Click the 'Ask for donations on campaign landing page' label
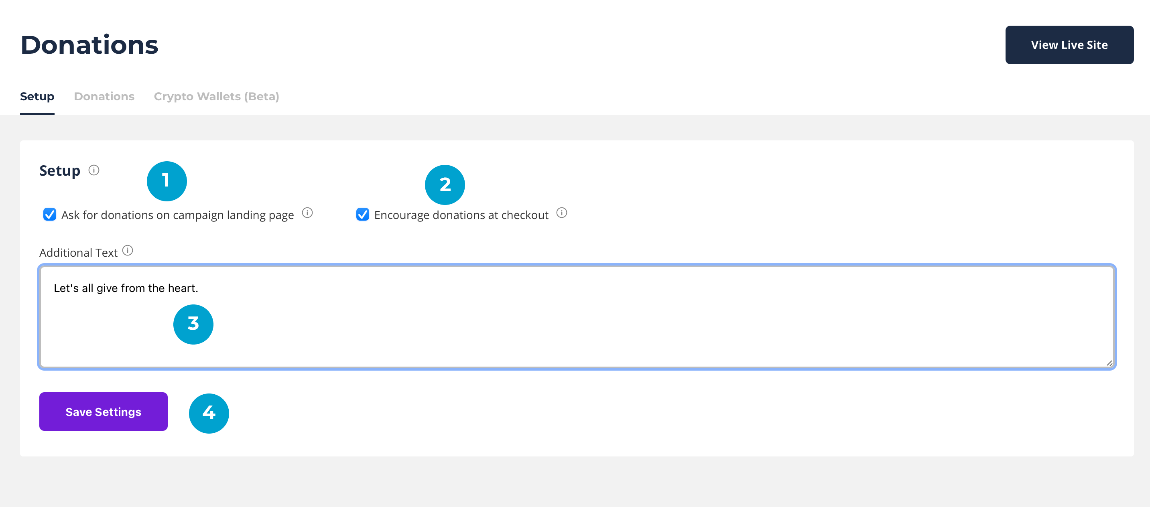Image resolution: width=1150 pixels, height=507 pixels. point(177,215)
